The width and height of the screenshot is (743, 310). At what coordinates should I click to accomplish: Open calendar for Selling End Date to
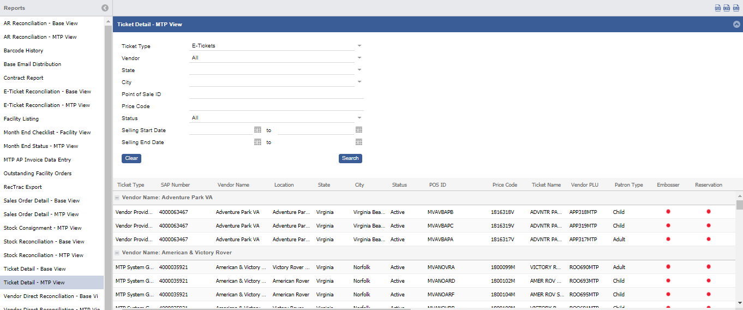359,142
